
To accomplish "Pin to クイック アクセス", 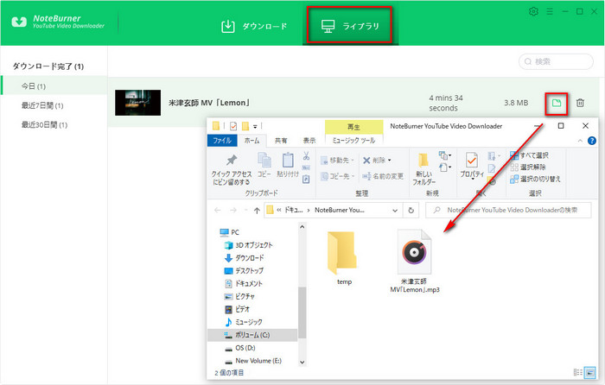I will point(232,169).
